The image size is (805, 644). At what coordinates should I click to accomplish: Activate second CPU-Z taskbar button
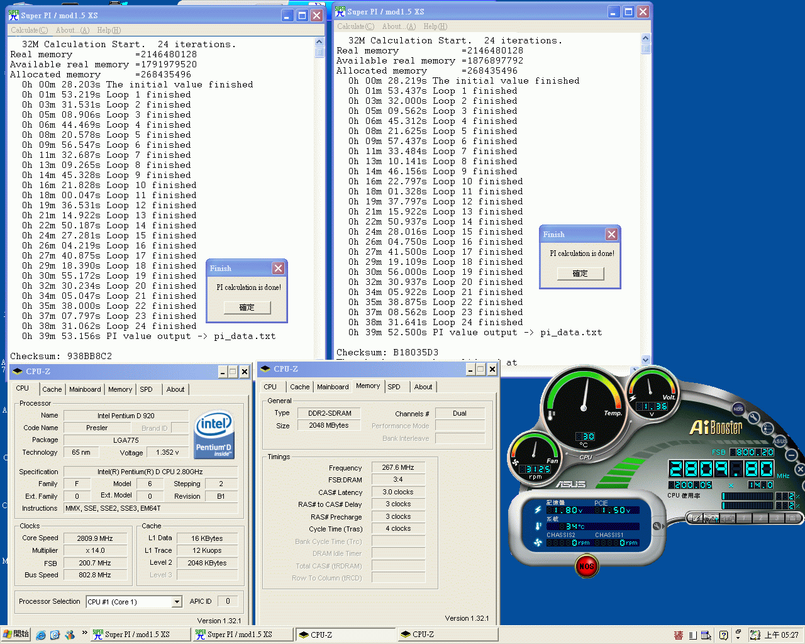click(448, 635)
